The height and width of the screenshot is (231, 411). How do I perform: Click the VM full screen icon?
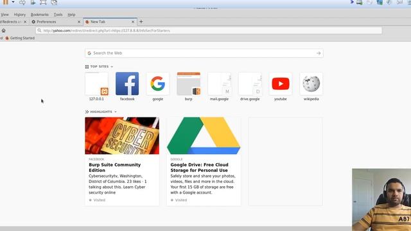coord(43,3)
